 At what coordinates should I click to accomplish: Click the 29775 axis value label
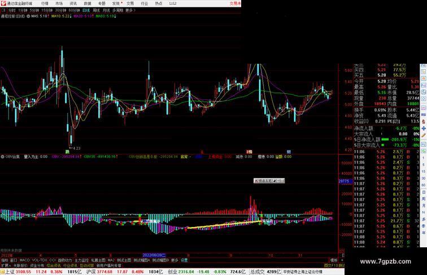[x=345, y=181]
